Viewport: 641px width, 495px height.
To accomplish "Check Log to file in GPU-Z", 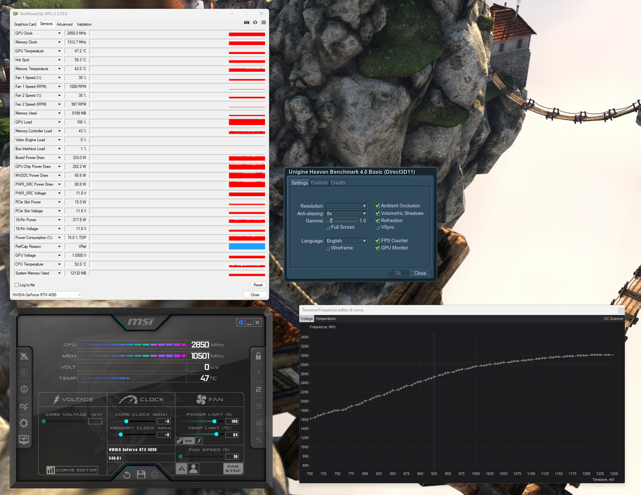I will (x=17, y=285).
